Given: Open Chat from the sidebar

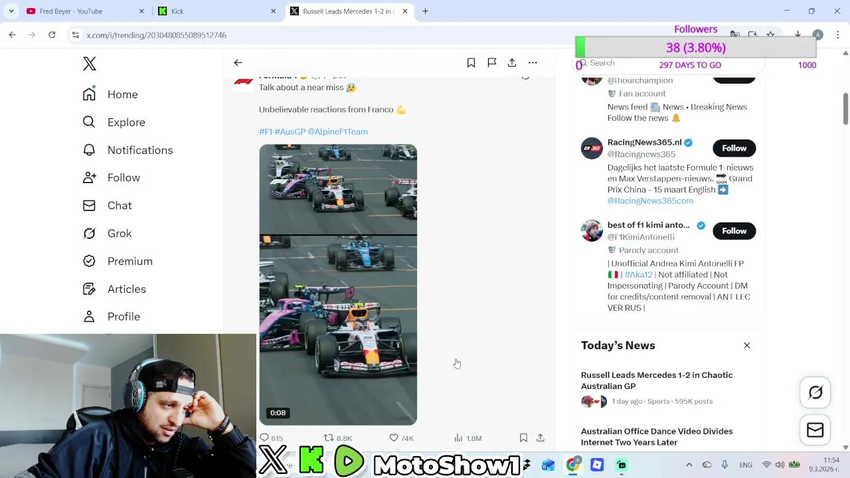Looking at the screenshot, I should [x=107, y=206].
